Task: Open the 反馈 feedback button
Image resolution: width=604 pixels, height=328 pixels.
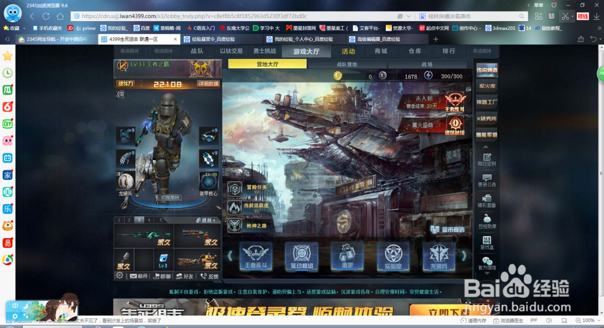Action: click(209, 276)
